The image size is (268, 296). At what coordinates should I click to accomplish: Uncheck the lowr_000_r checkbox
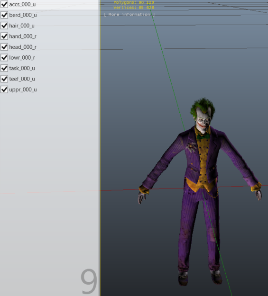(4, 57)
